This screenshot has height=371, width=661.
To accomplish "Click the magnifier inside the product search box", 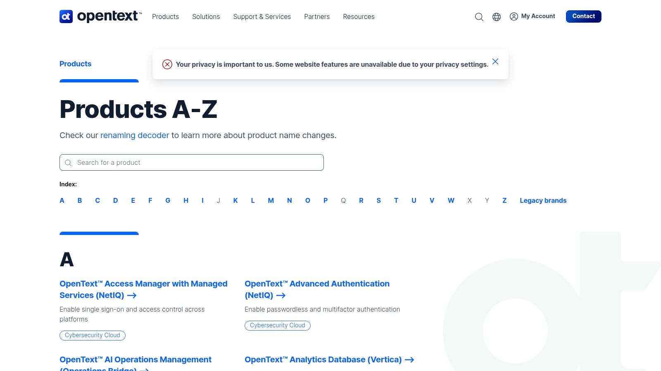I will [68, 162].
